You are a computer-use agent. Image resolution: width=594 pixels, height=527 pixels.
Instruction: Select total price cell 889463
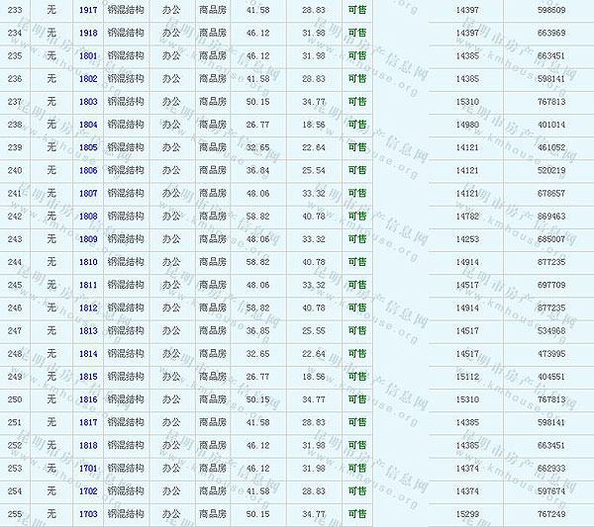(551, 216)
